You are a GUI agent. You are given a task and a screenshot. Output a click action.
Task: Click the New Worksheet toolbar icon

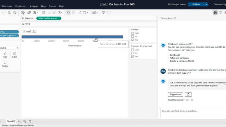click(x=23, y=13)
